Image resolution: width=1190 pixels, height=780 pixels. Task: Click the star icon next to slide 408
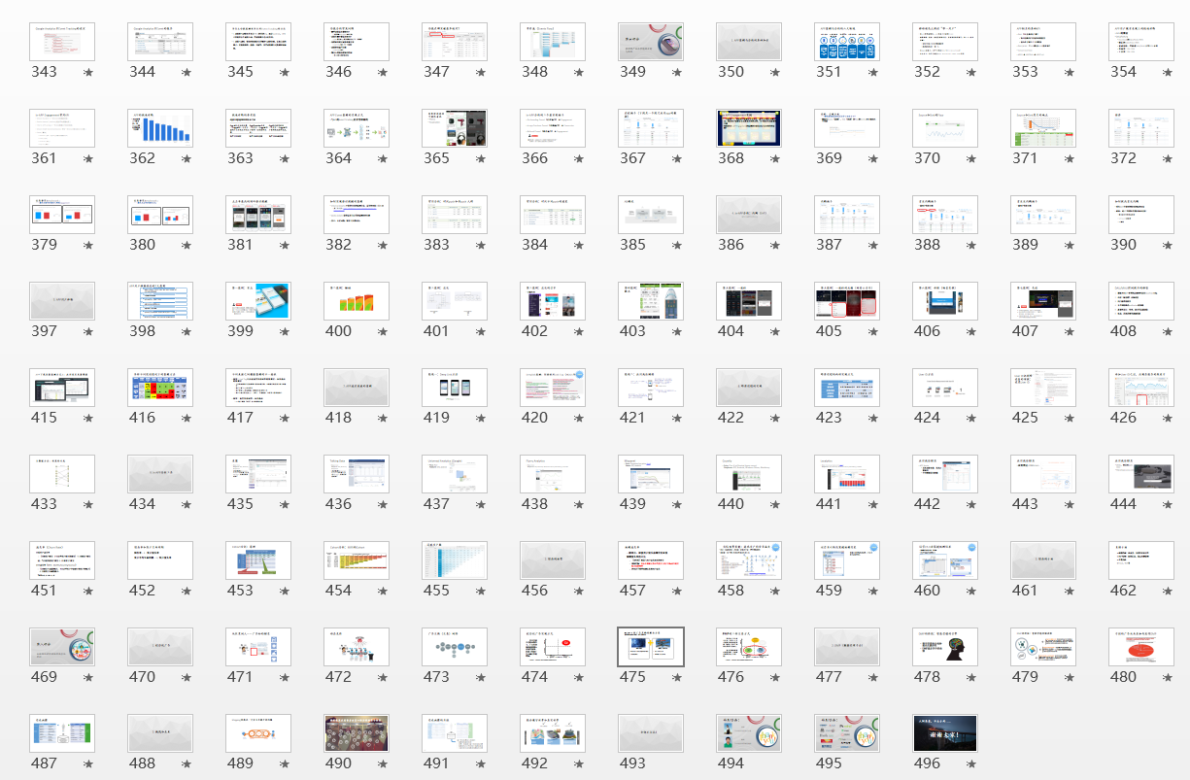click(x=1168, y=331)
